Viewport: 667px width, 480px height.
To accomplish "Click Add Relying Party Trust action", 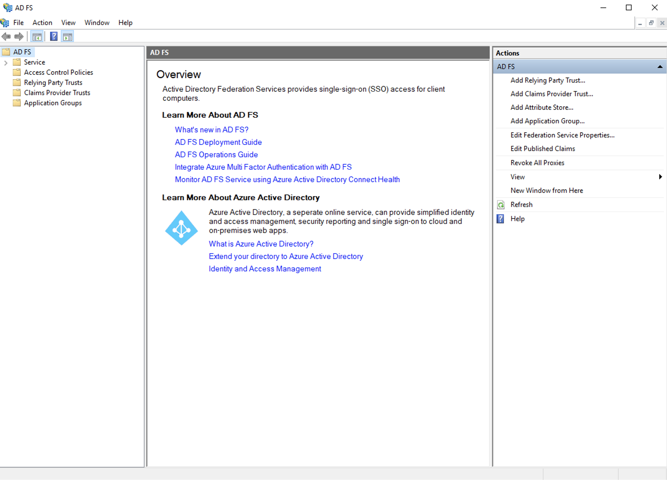I will 548,80.
